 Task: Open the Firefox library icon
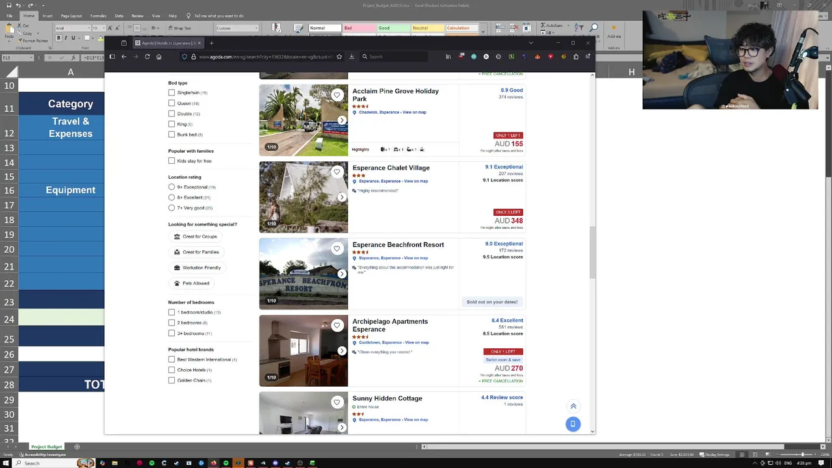click(448, 57)
